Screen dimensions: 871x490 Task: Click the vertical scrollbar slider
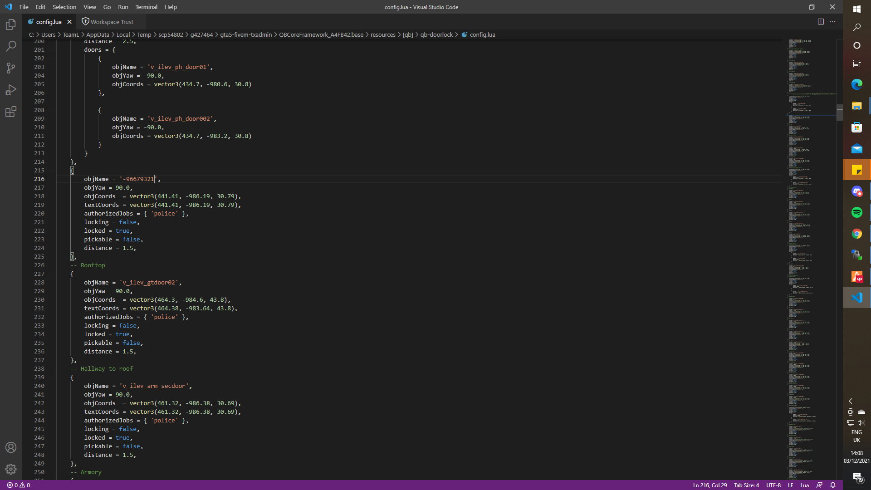[840, 112]
